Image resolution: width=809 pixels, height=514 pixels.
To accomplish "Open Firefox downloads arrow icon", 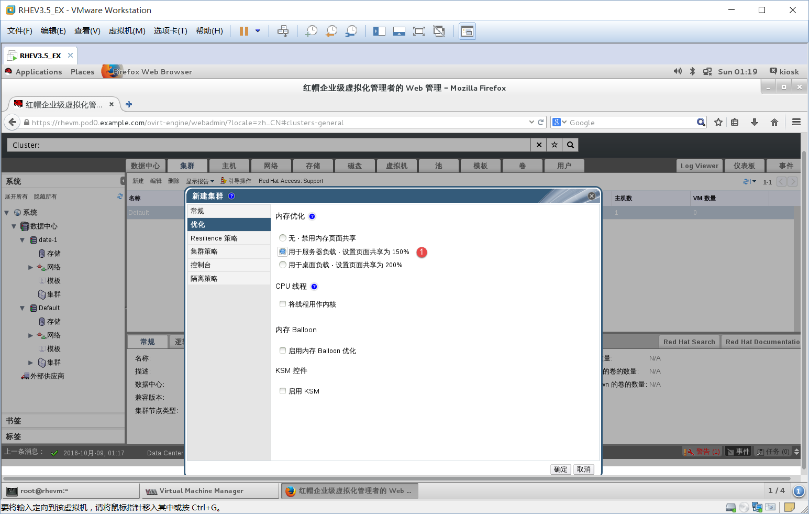I will point(755,122).
